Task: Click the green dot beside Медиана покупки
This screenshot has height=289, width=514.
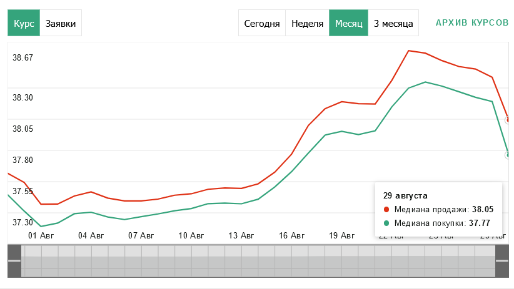Action: coord(386,223)
